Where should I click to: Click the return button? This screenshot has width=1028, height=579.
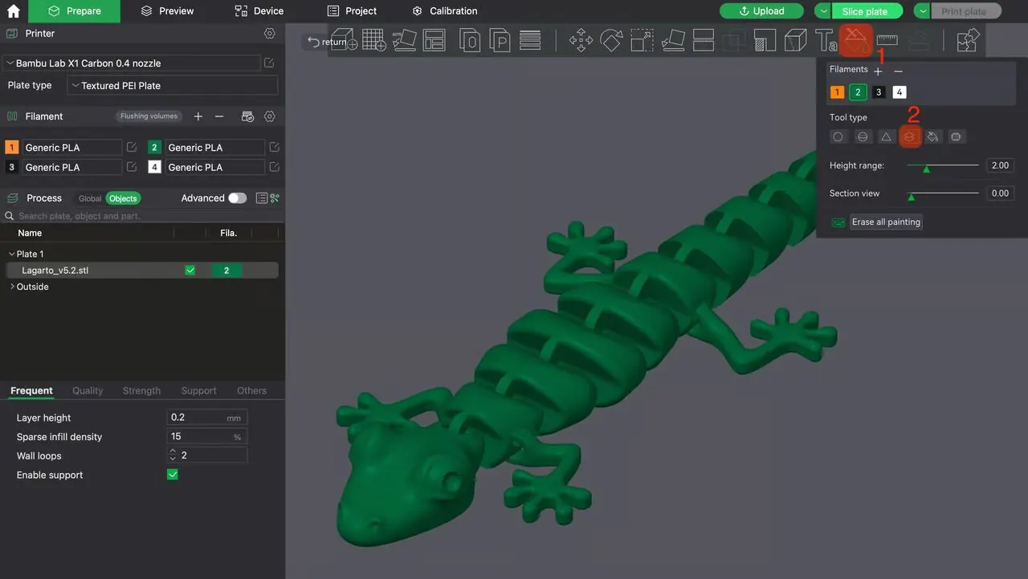pyautogui.click(x=328, y=42)
